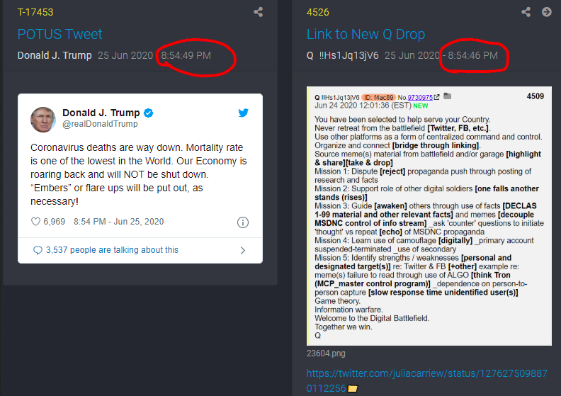This screenshot has height=396, width=561.
Task: Click right arrow circle icon beside 4526
Action: pos(547,12)
